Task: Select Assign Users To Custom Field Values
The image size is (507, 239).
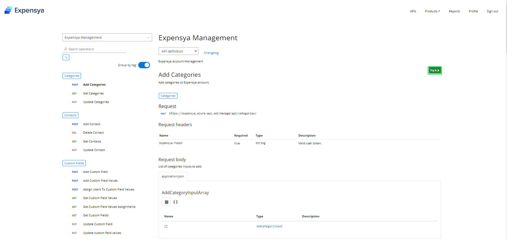Action: (x=109, y=189)
